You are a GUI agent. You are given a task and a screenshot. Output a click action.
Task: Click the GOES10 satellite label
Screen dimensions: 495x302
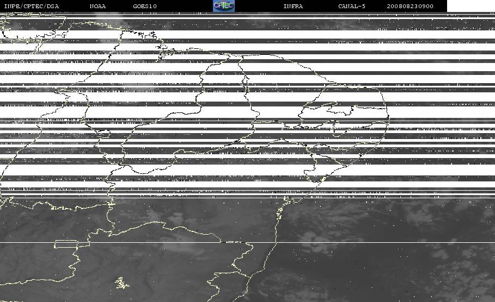click(x=145, y=7)
